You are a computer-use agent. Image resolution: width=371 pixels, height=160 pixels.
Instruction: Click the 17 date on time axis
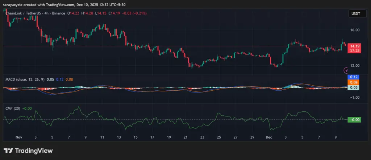pos(152,137)
